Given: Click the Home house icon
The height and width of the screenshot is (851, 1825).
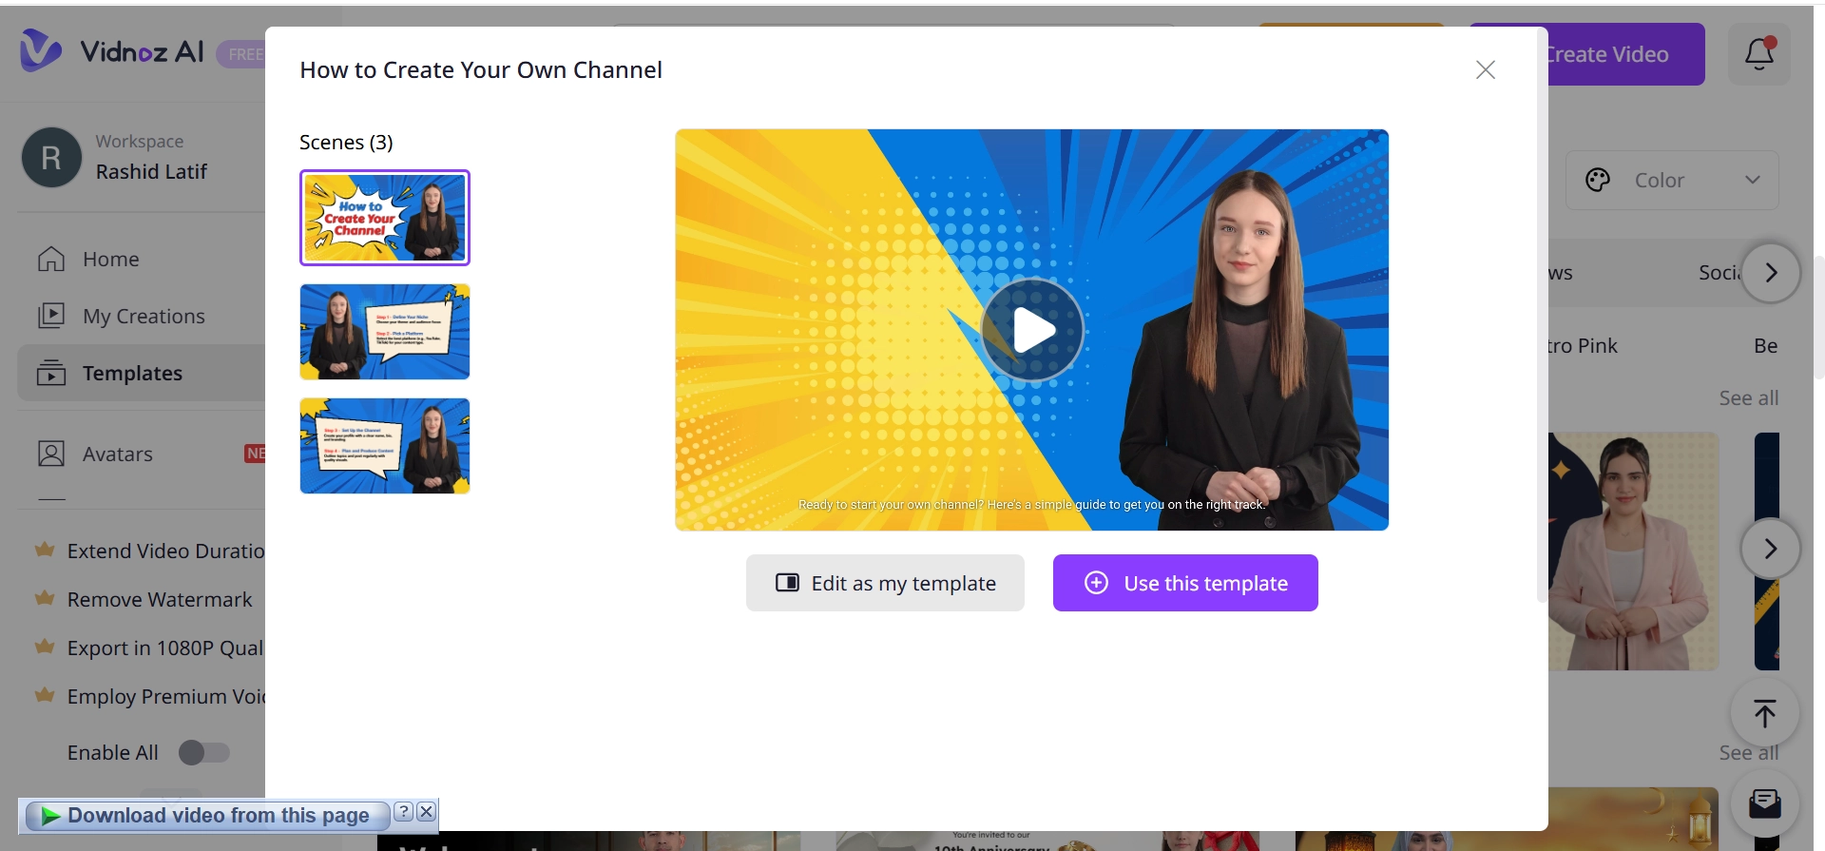Looking at the screenshot, I should (51, 259).
